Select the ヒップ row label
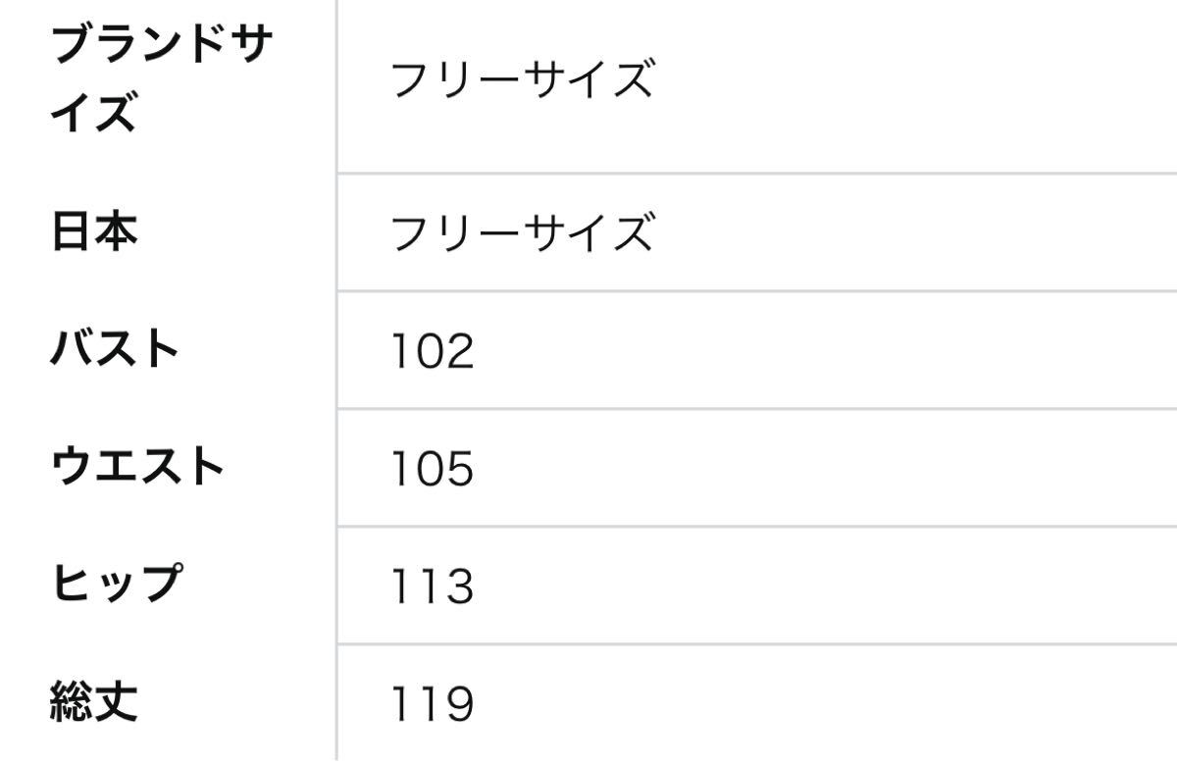Image resolution: width=1177 pixels, height=765 pixels. pos(116,586)
